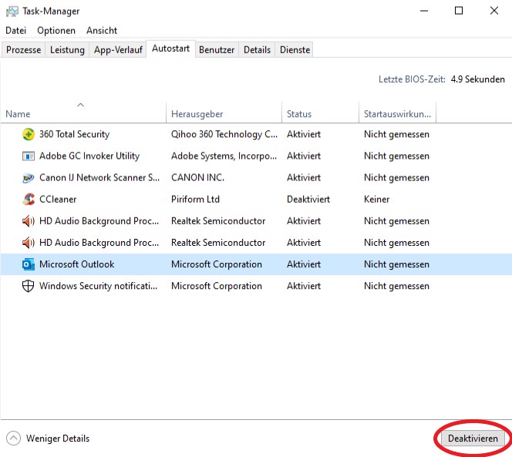This screenshot has width=512, height=457.
Task: Click the Qihoo 360 Technology publisher cell
Action: coord(224,134)
